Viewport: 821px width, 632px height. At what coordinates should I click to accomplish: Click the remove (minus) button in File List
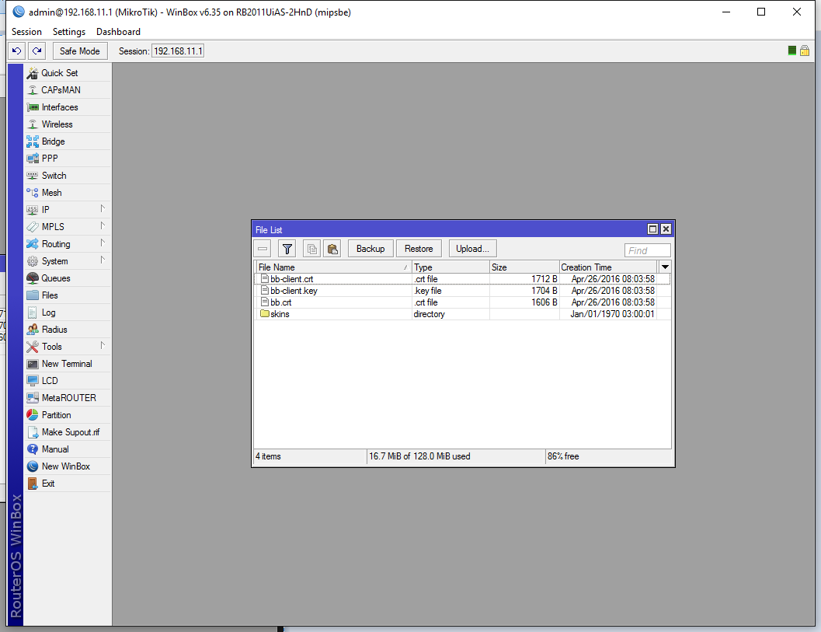click(263, 249)
